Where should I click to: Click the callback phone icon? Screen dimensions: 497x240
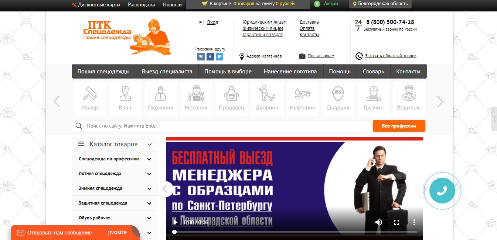pyautogui.click(x=359, y=56)
